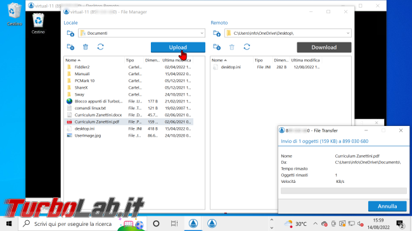This screenshot has height=231, width=412.
Task: Click the volume icon in system tray
Action: 360,224
